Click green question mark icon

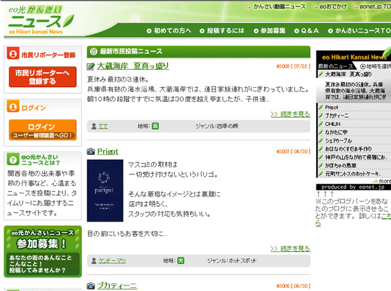pyautogui.click(x=13, y=160)
